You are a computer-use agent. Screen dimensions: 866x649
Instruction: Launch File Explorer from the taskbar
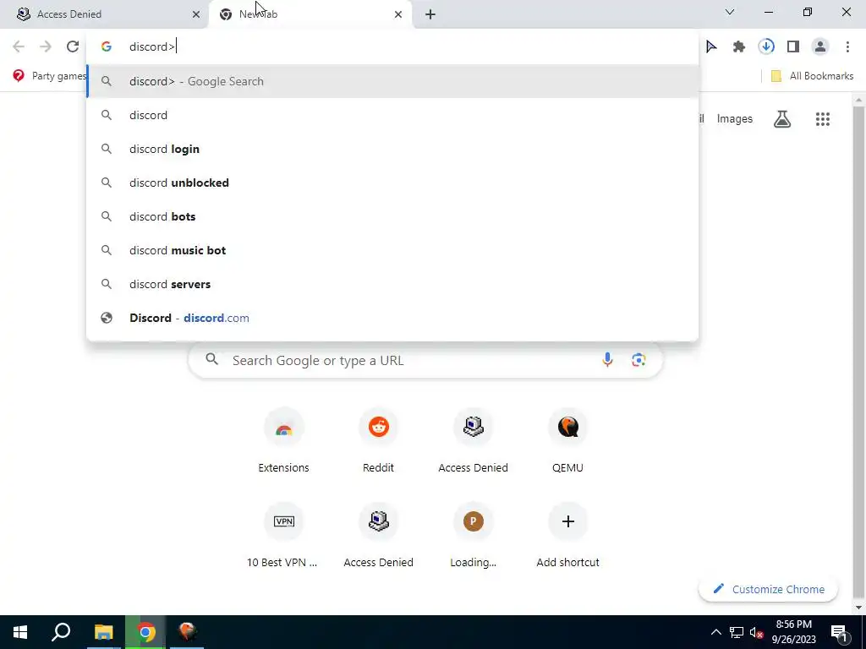[x=103, y=632]
